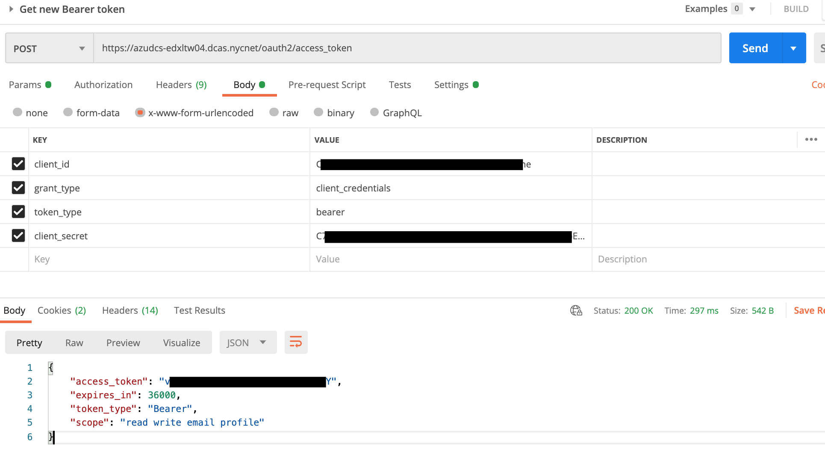Viewport: 825px width, 453px height.
Task: Open the request Headers (9) tab
Action: pyautogui.click(x=181, y=85)
